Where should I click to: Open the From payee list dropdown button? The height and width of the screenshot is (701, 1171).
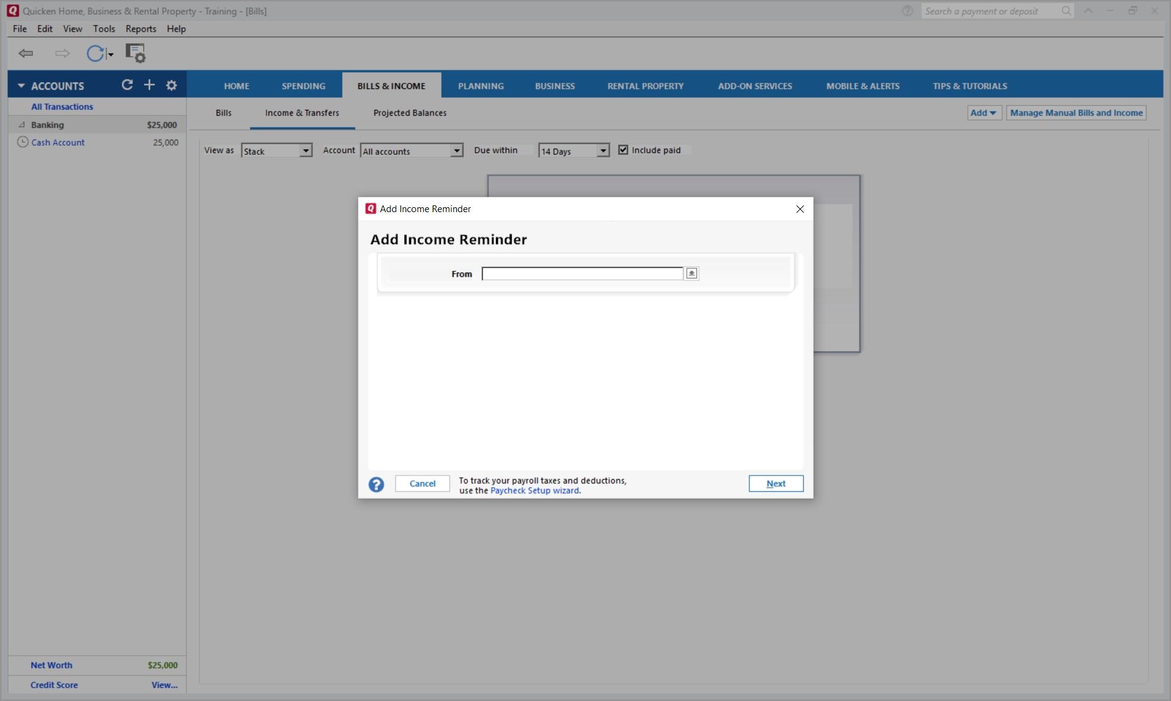(x=692, y=274)
